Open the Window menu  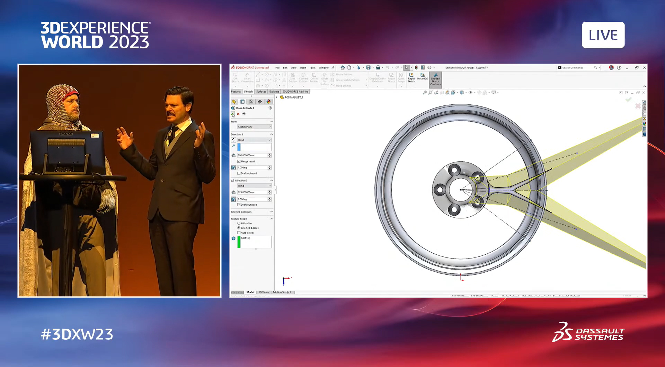pyautogui.click(x=323, y=68)
